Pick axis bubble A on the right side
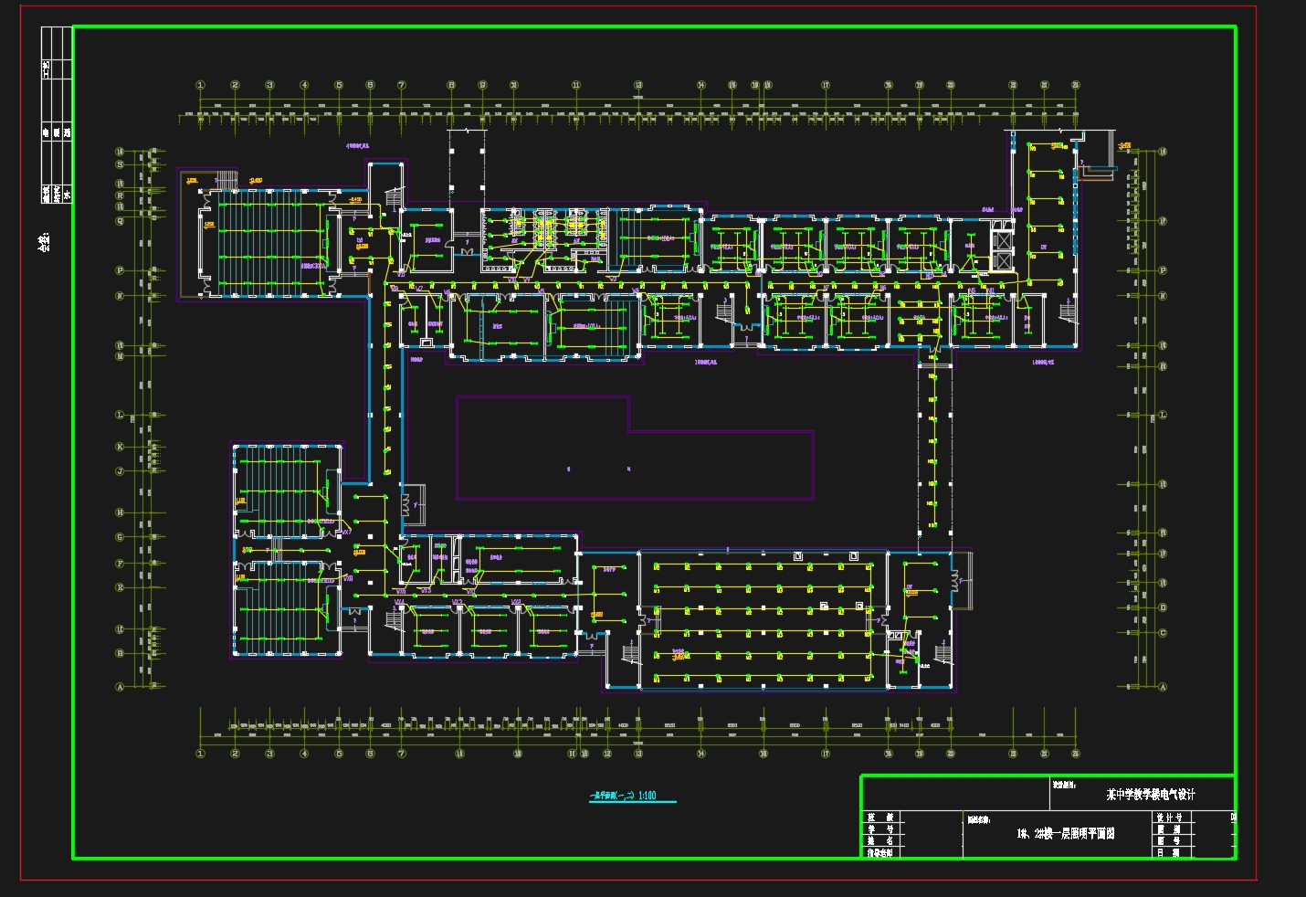Image resolution: width=1306 pixels, height=897 pixels. 1163,687
